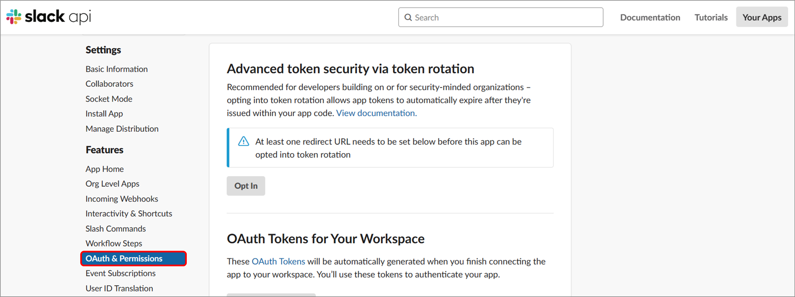Open the Documentation menu item
Viewport: 795px width, 297px height.
(x=650, y=18)
